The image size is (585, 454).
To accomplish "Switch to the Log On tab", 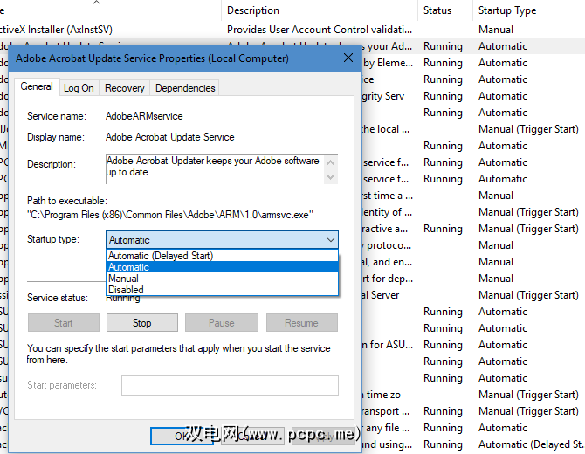I will [79, 88].
